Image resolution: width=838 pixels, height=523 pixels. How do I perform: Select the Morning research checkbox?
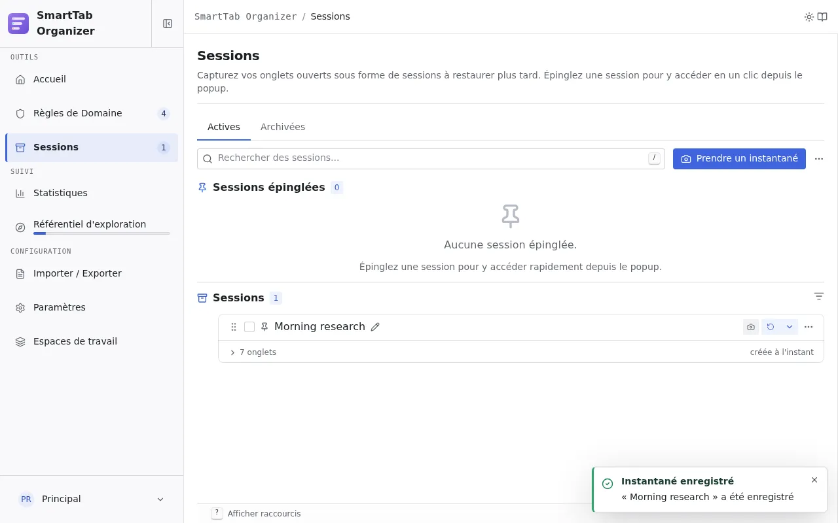(249, 327)
